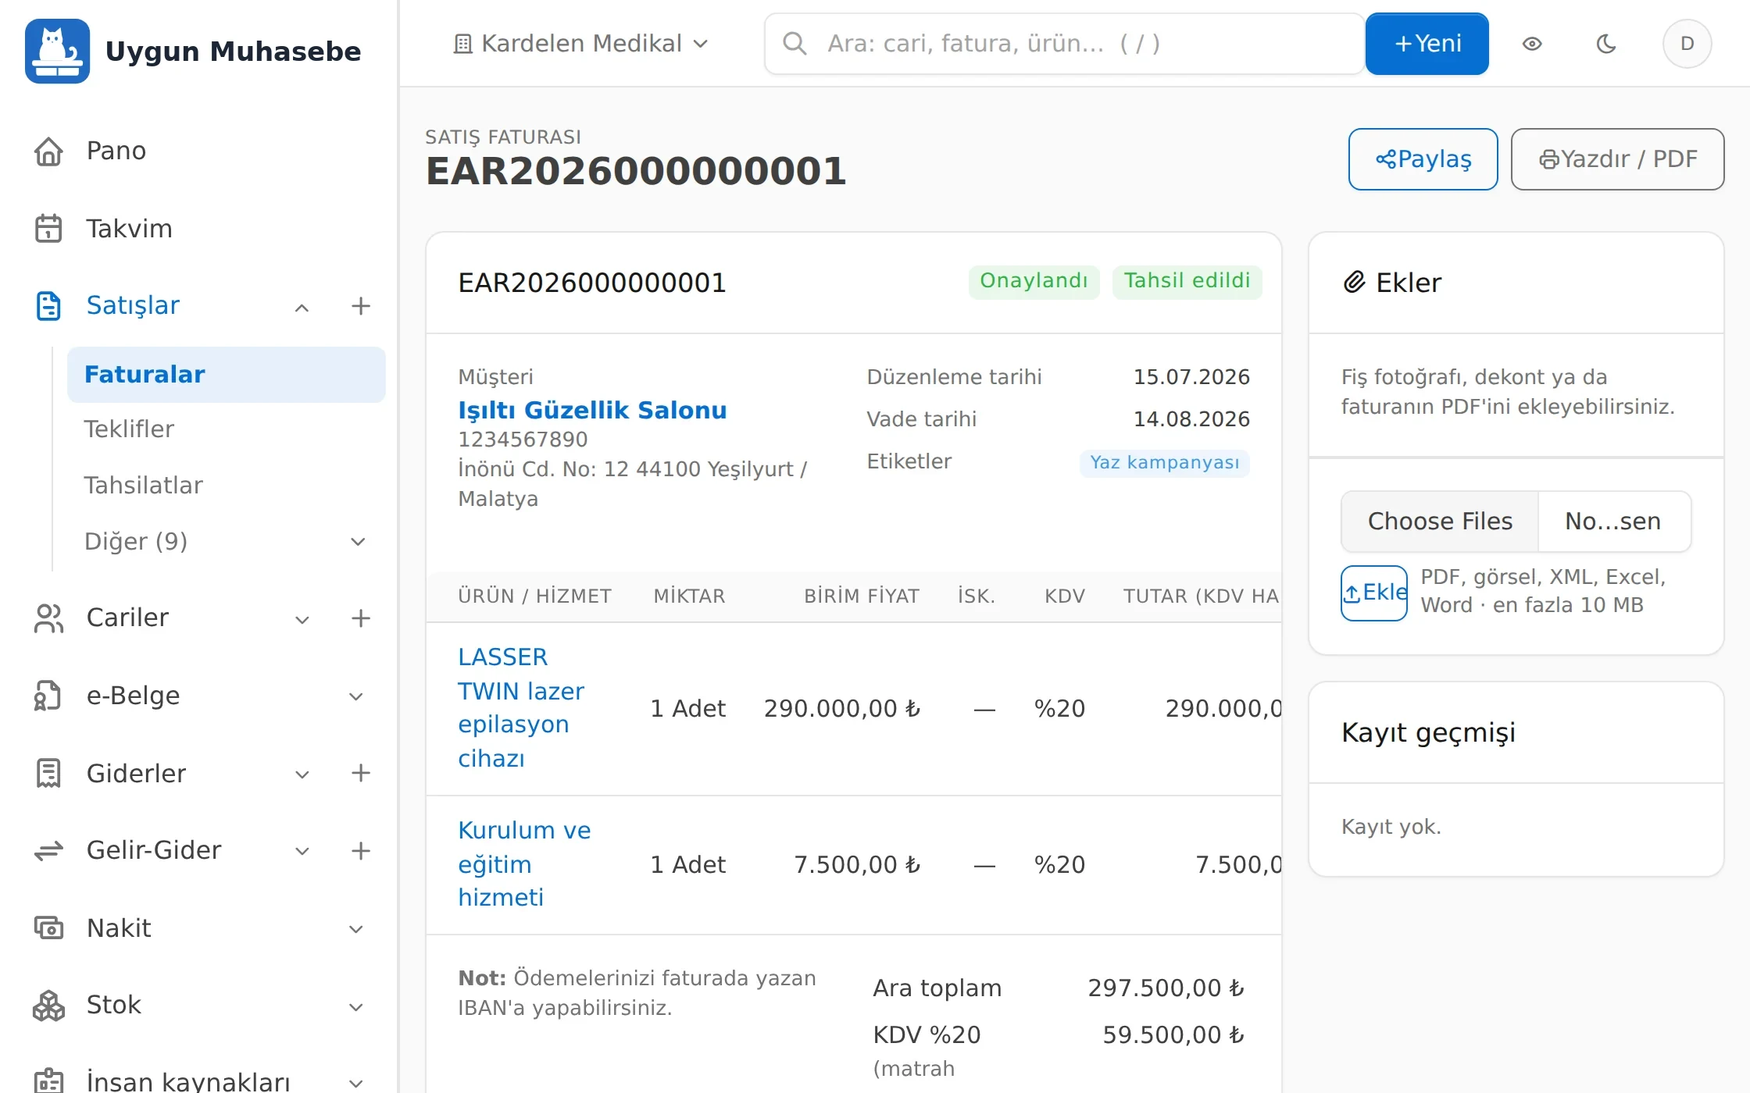Viewport: 1750px width, 1093px height.
Task: Click the search magnifier icon
Action: 795,44
